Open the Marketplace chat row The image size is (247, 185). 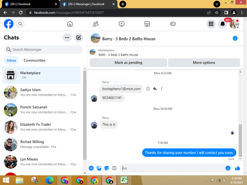[x=41, y=75]
